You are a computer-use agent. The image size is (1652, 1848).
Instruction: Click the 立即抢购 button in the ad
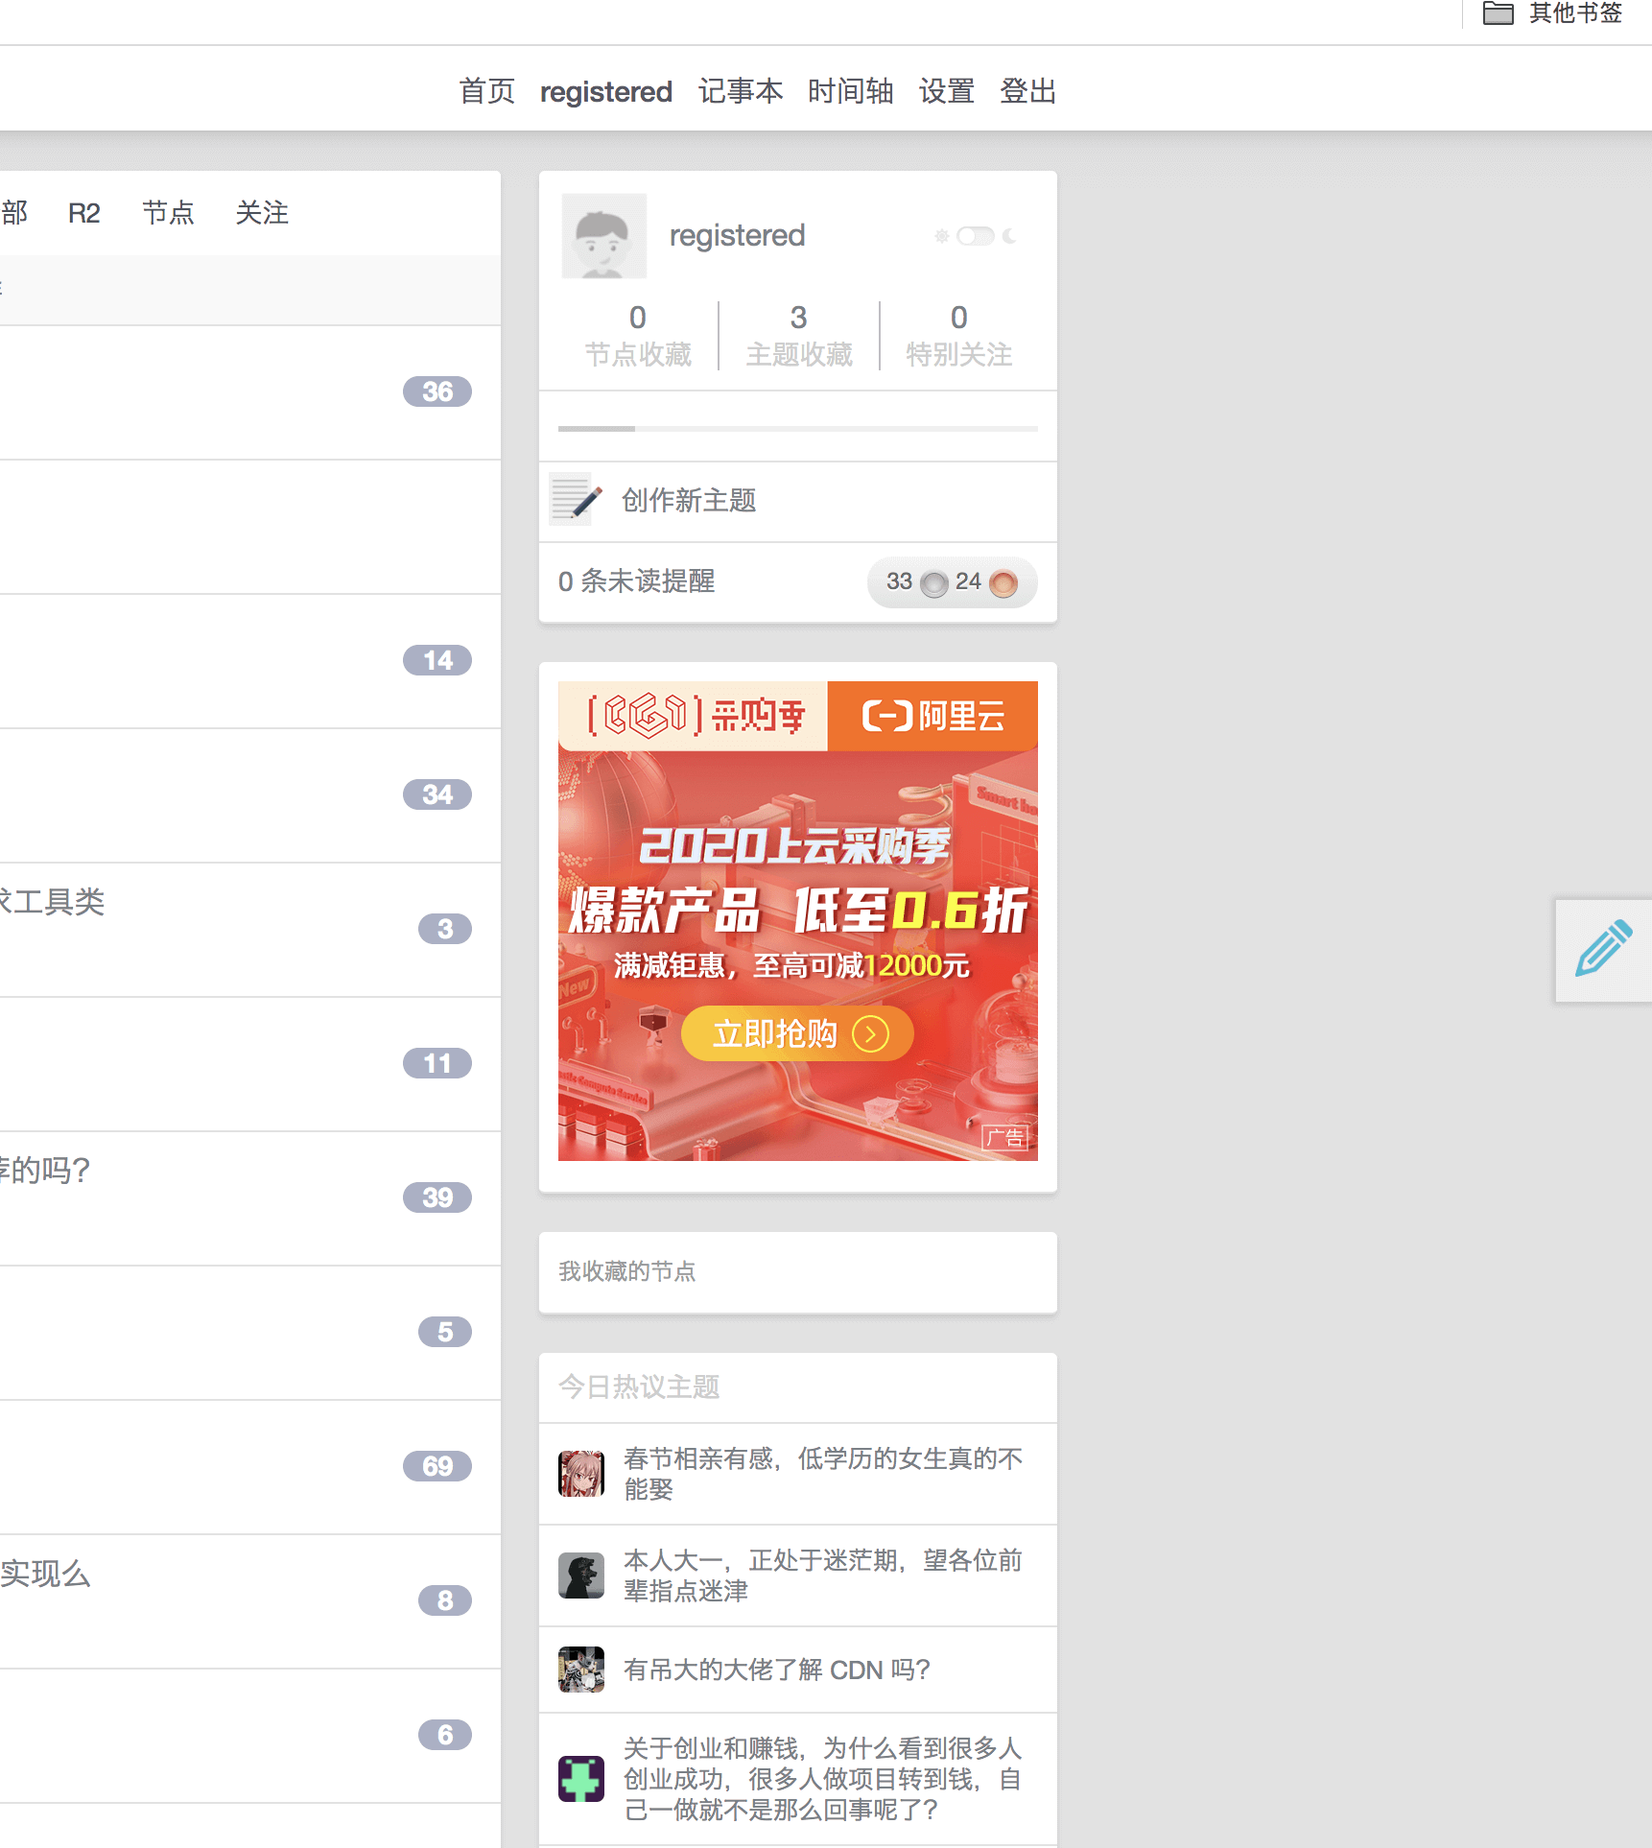(797, 1034)
